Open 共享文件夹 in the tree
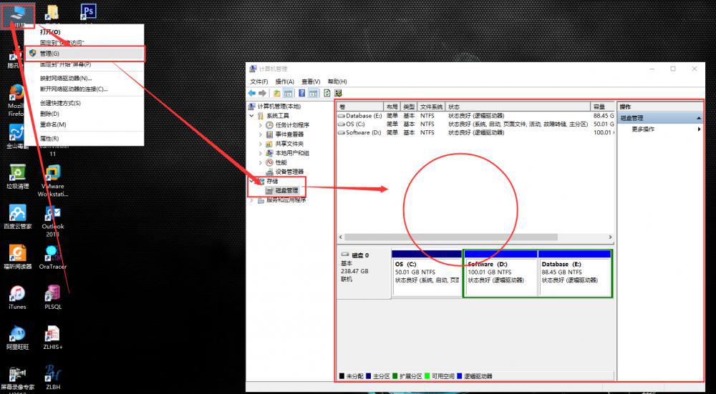The image size is (716, 394). (x=289, y=144)
